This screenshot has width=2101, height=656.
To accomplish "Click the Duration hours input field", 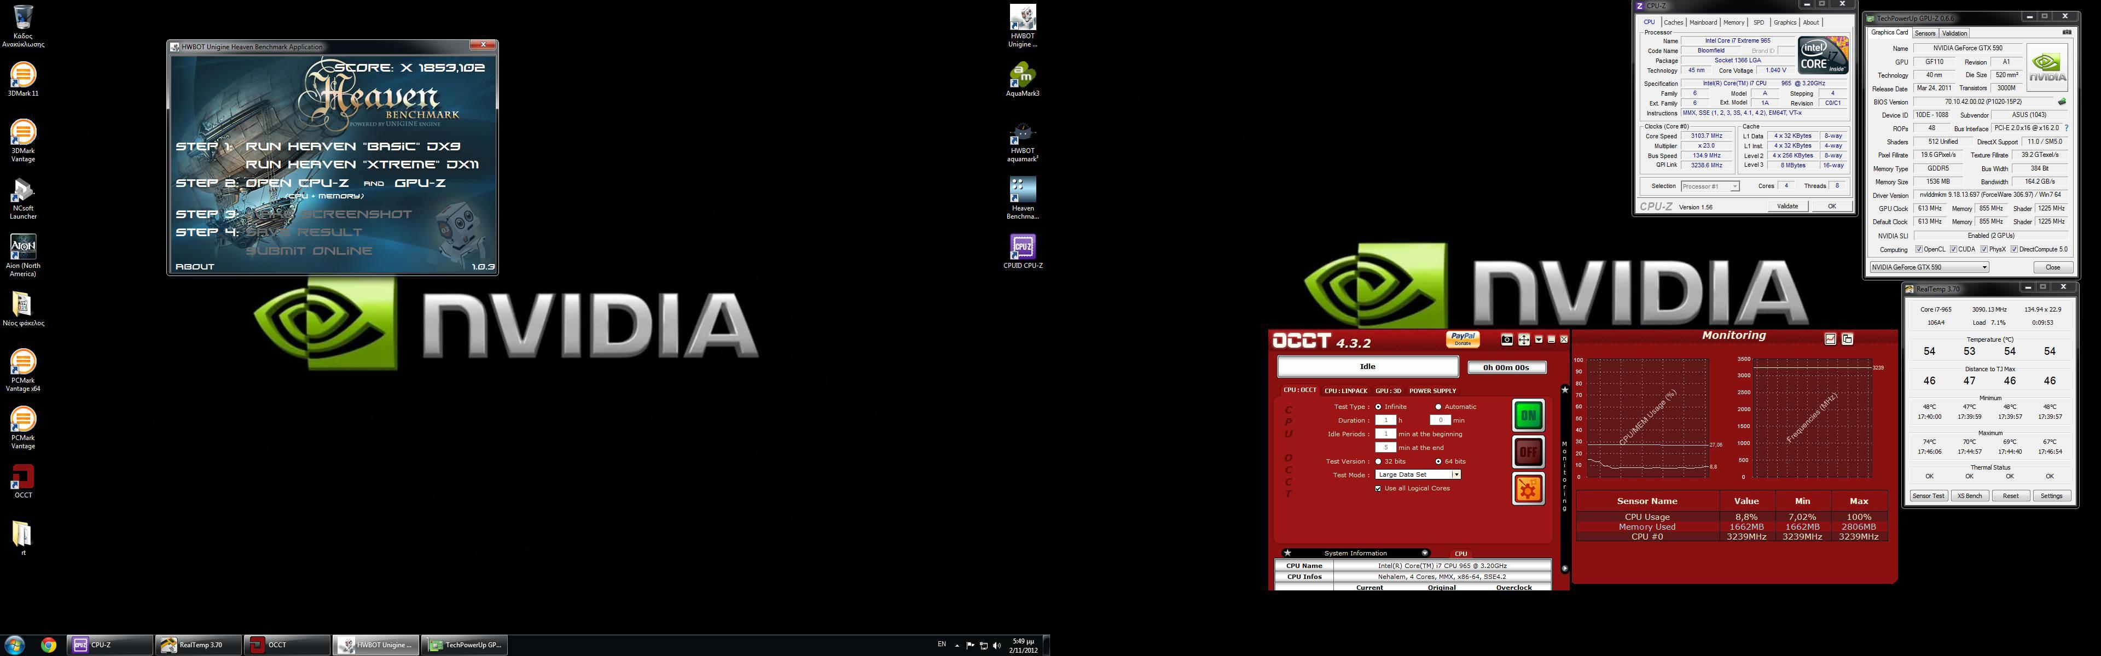I will 1385,420.
